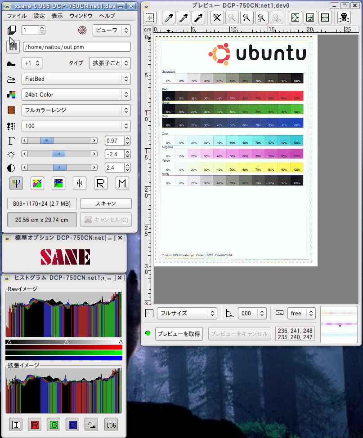The image size is (363, 438).
Task: Open the 拡張子ごと type dropdown
Action: coord(110,63)
